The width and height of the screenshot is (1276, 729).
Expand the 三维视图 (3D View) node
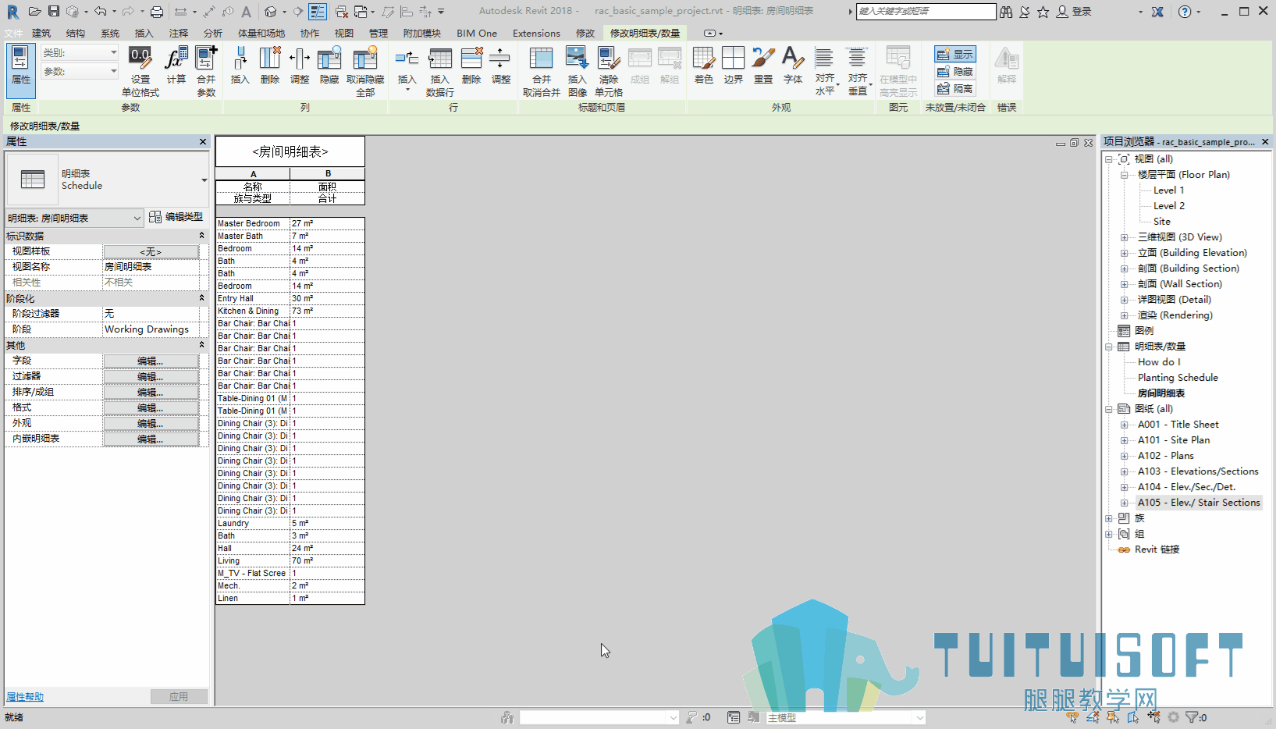(x=1124, y=237)
